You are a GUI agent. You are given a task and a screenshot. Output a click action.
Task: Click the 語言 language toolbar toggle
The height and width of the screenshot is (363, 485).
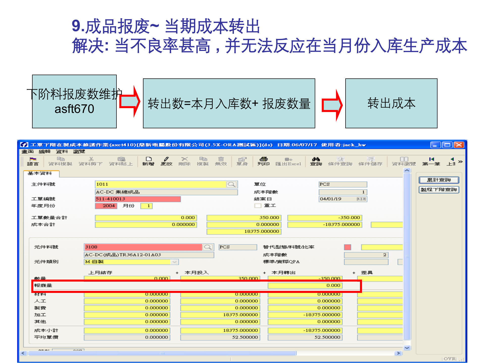[33, 162]
